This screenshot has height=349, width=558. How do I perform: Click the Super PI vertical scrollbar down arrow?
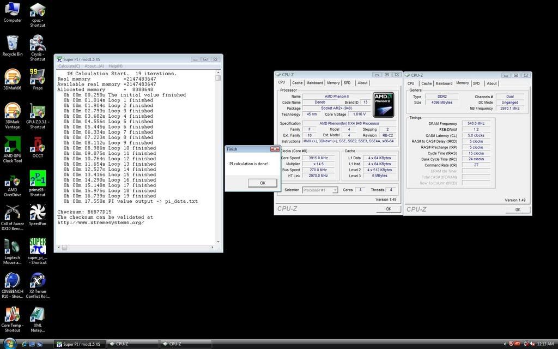[x=218, y=242]
